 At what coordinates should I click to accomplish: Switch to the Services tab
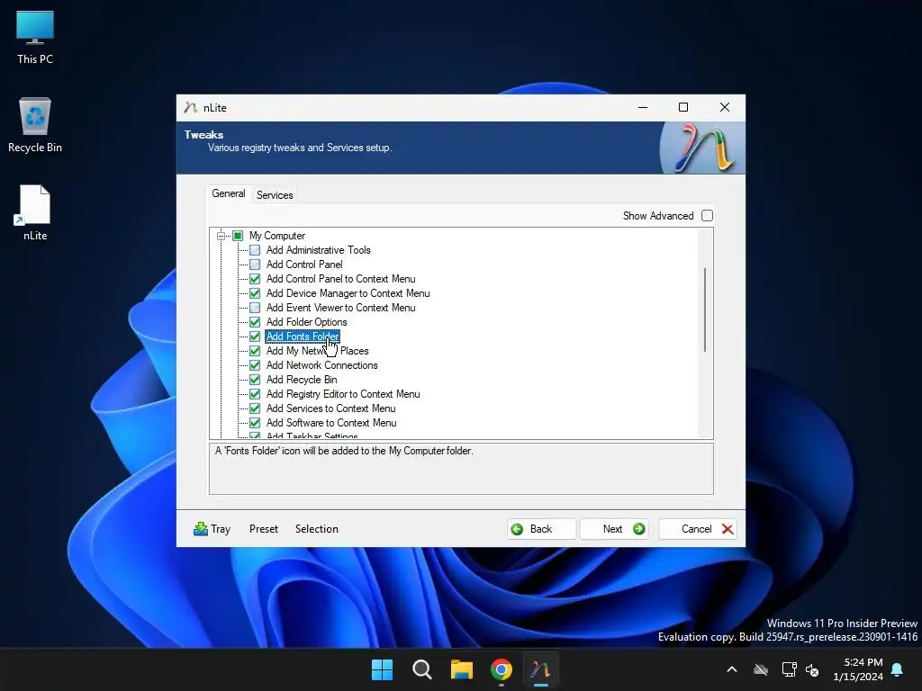coord(275,195)
